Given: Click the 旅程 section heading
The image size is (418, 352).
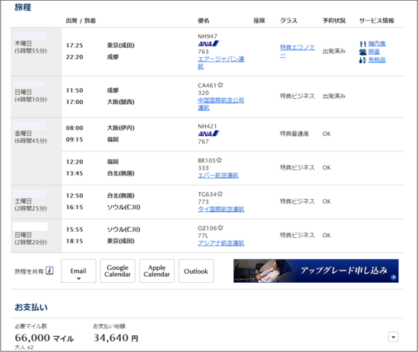Looking at the screenshot, I should click(23, 7).
